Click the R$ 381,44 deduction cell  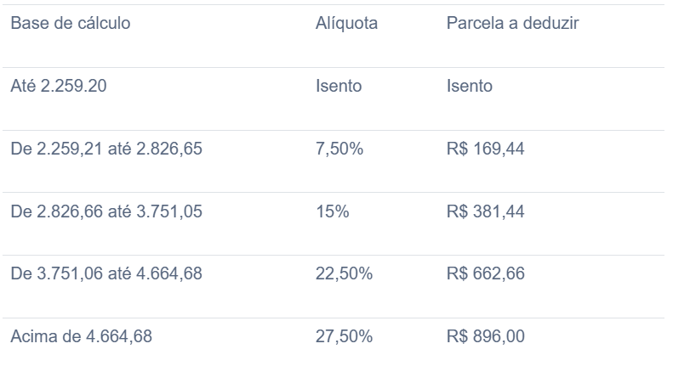pyautogui.click(x=485, y=211)
